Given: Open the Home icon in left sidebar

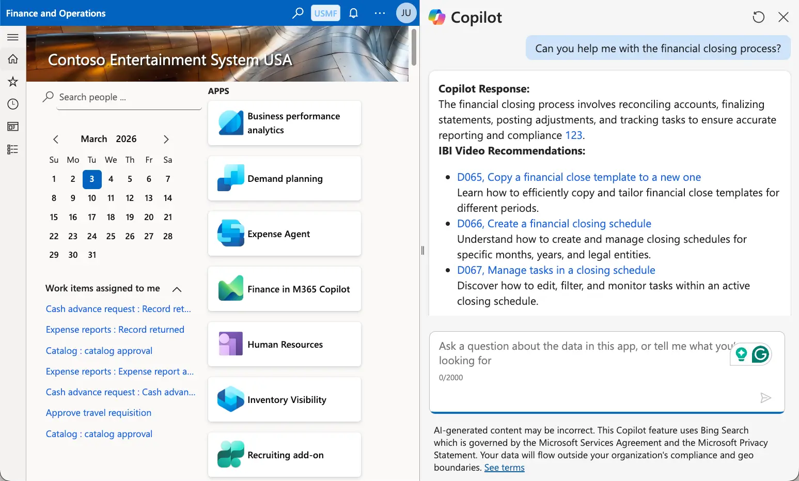Looking at the screenshot, I should coord(13,59).
